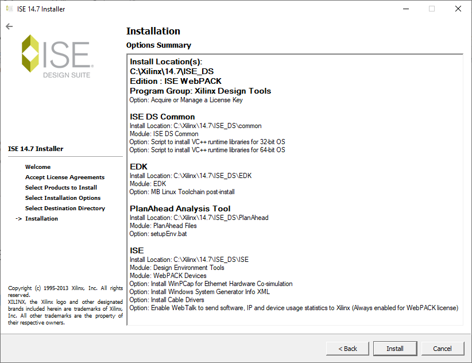Click the EDK section heading in summary
Viewport: 472px width, 363px height.
pos(138,167)
